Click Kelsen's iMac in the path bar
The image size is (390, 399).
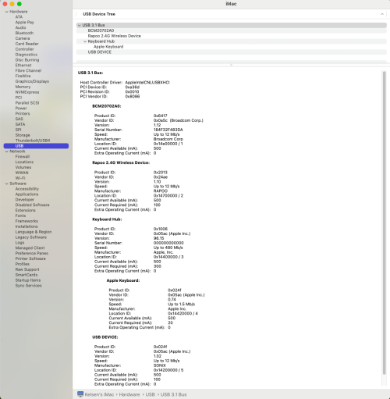(x=99, y=394)
